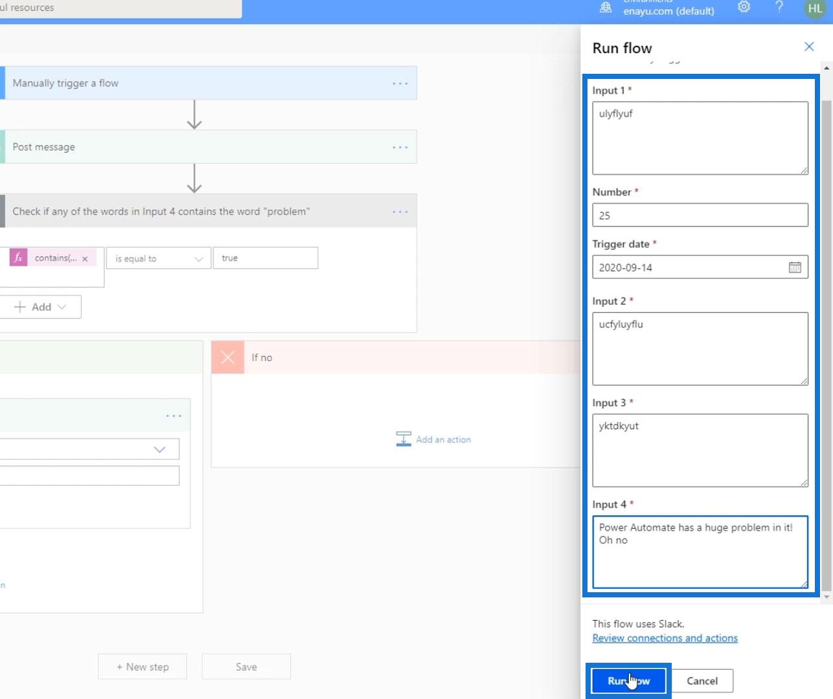
Task: Select the Manually trigger a flow step
Action: click(209, 83)
